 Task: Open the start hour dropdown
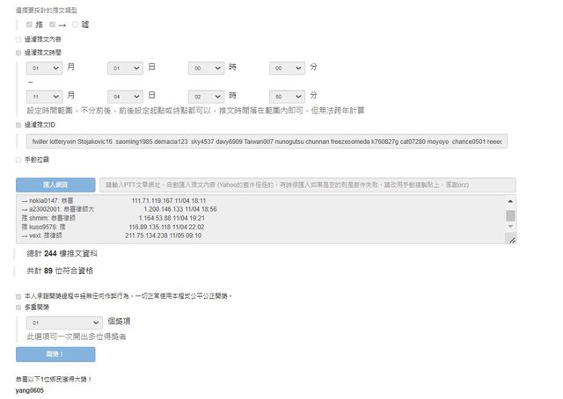coord(205,68)
